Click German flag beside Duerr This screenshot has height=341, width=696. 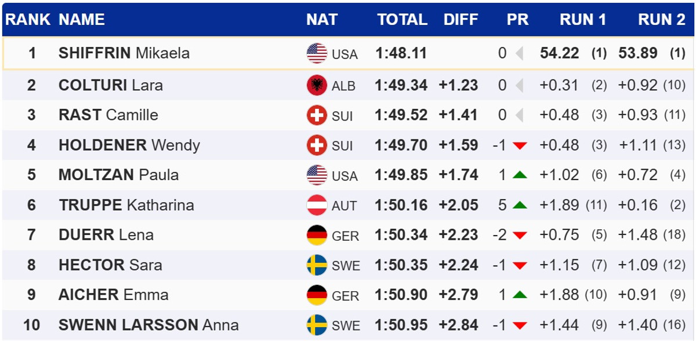click(x=317, y=235)
